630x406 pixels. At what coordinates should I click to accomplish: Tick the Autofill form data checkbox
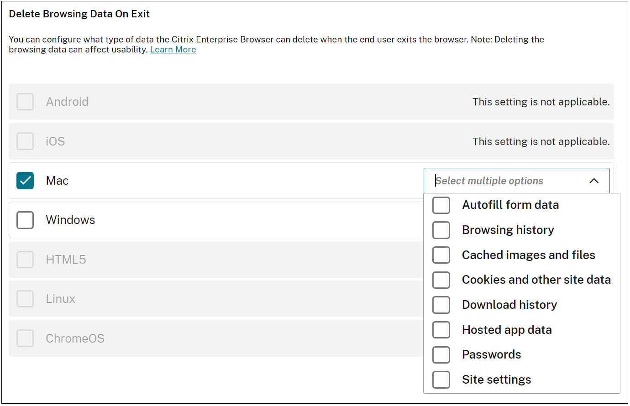441,205
